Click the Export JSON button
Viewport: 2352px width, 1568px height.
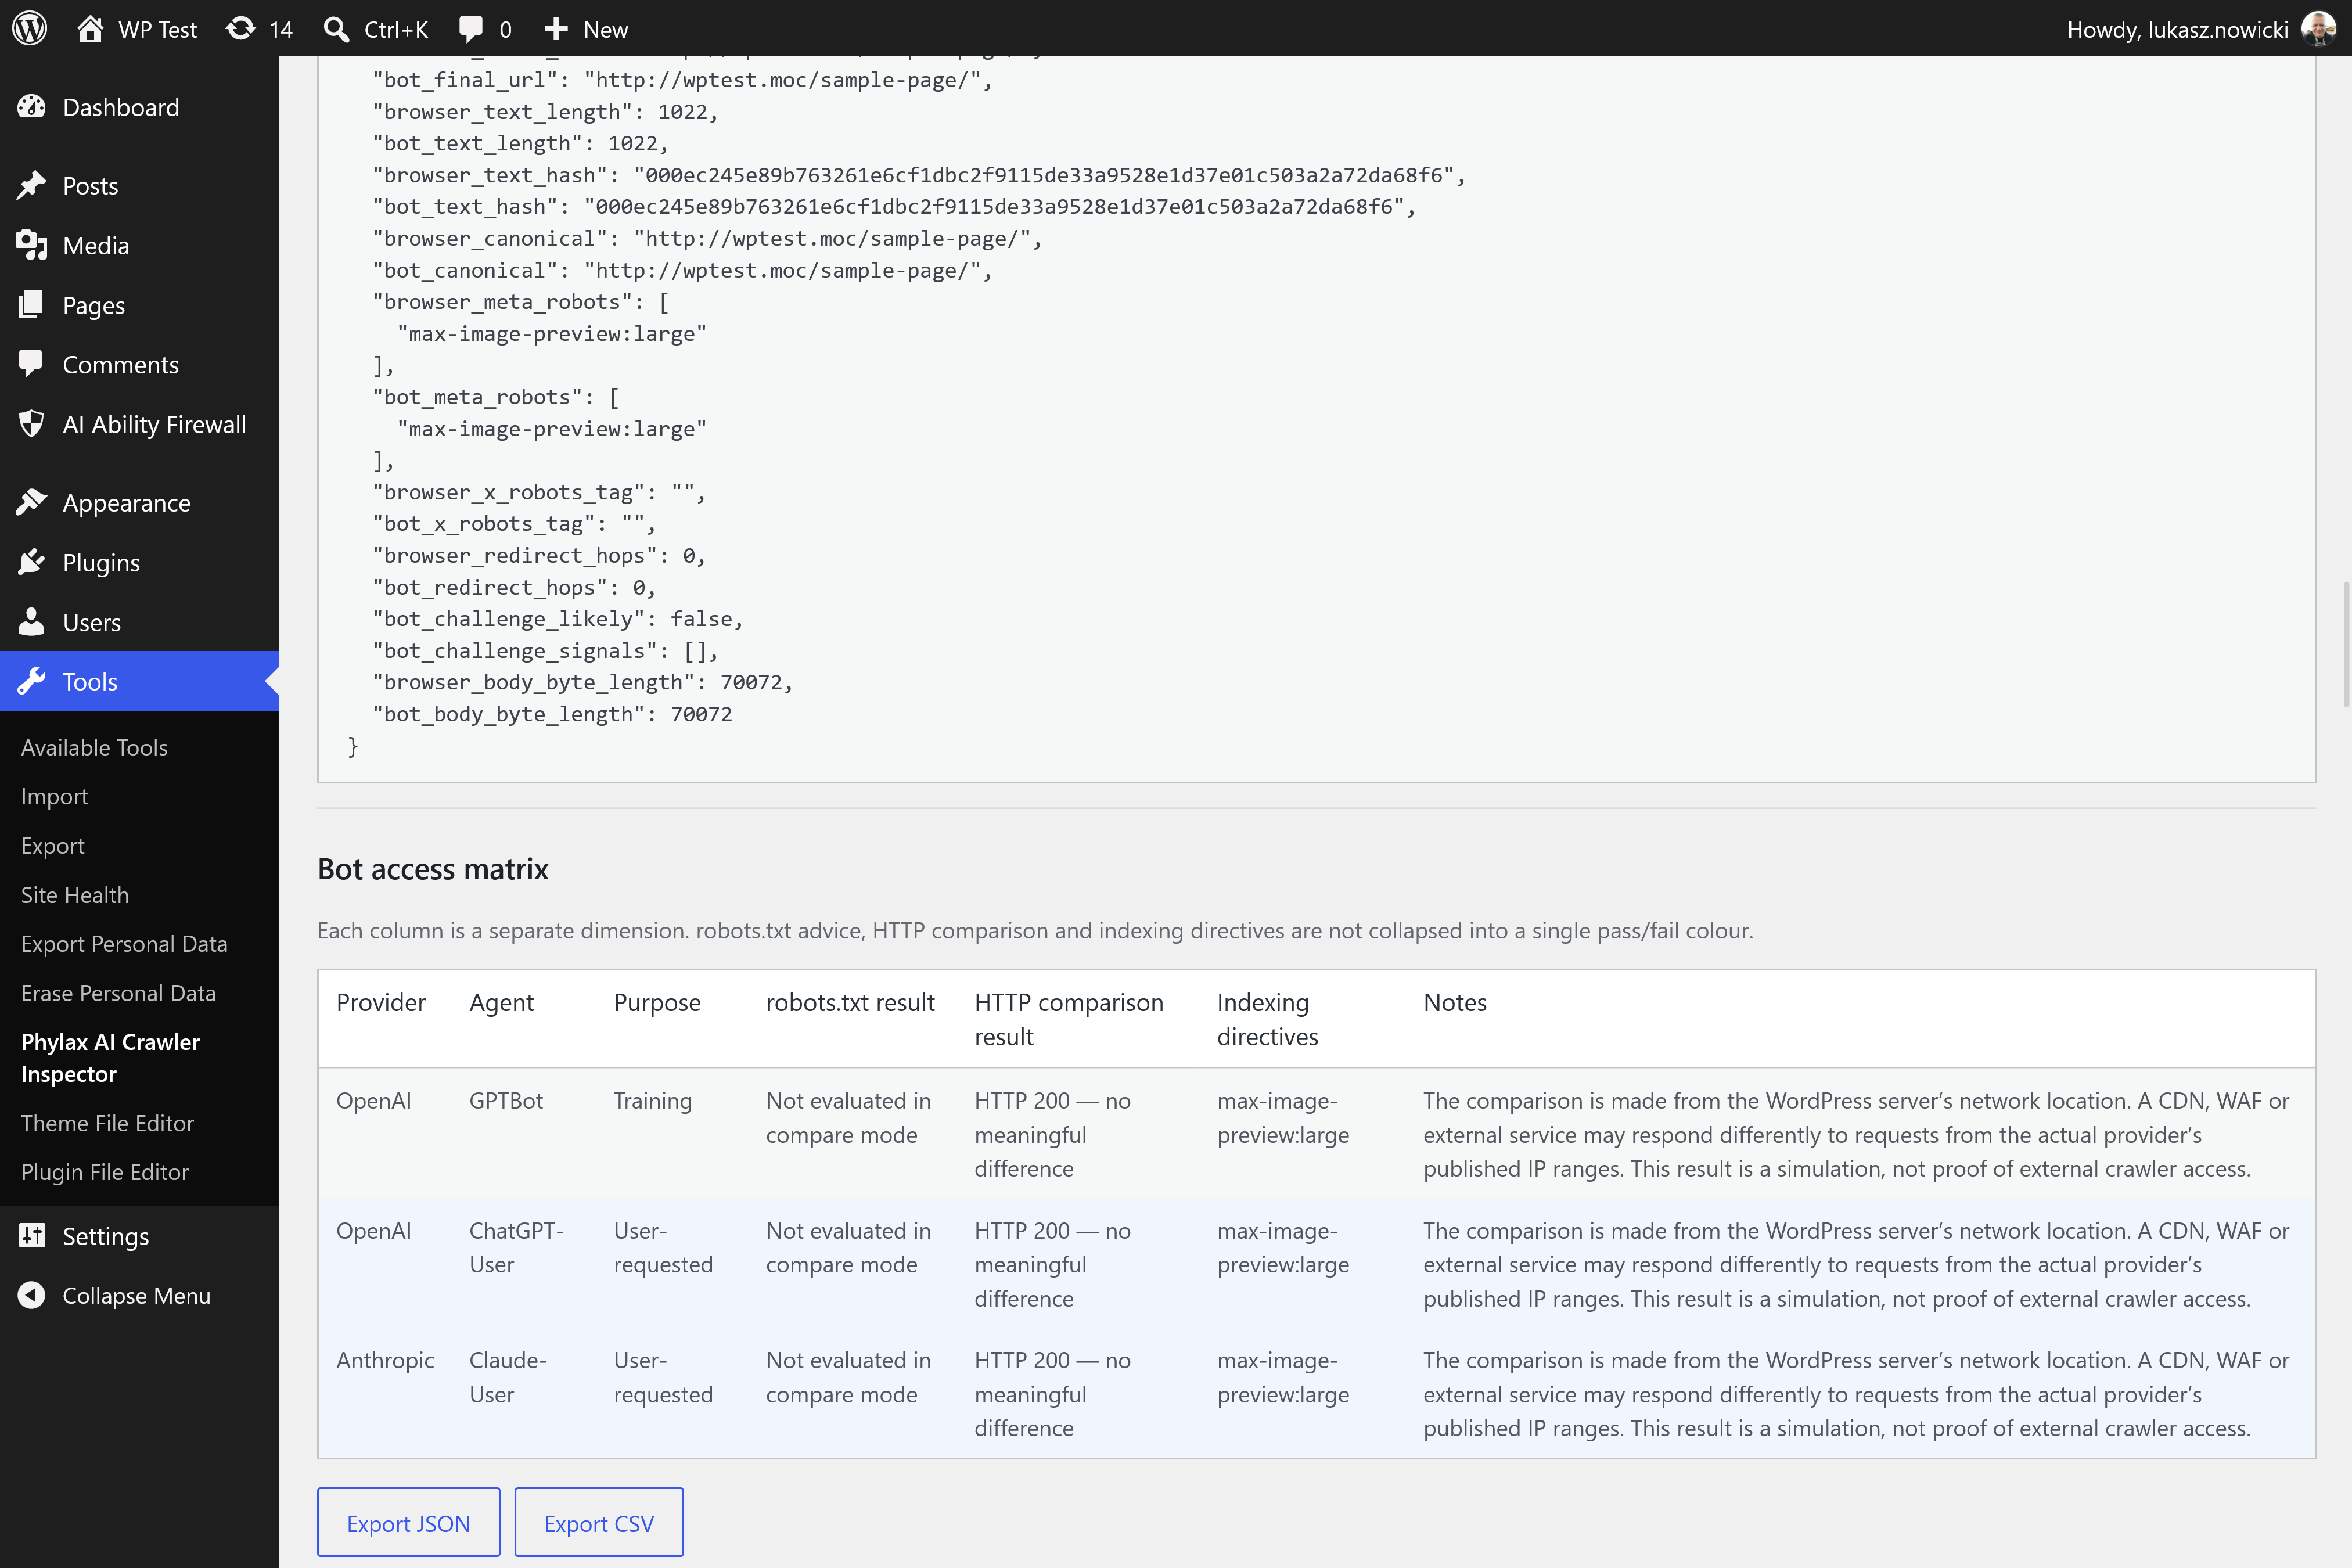click(408, 1522)
